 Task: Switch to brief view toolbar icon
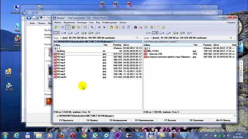click(63, 27)
